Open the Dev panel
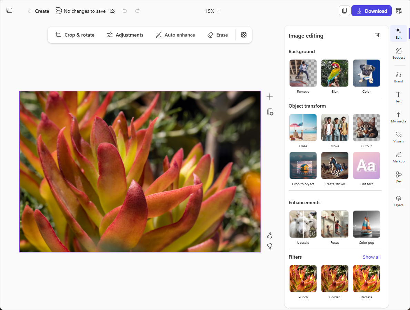 coord(398,177)
